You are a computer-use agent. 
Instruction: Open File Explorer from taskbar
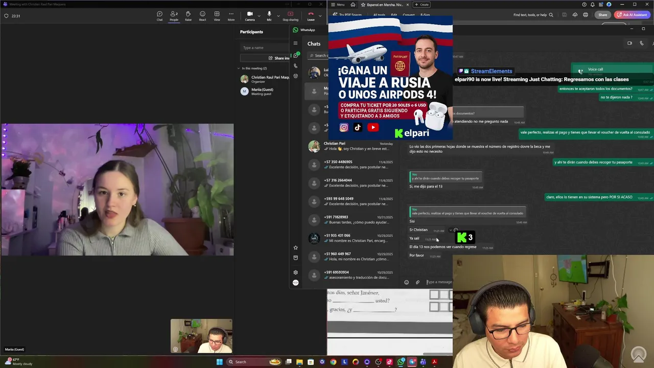[x=299, y=362]
